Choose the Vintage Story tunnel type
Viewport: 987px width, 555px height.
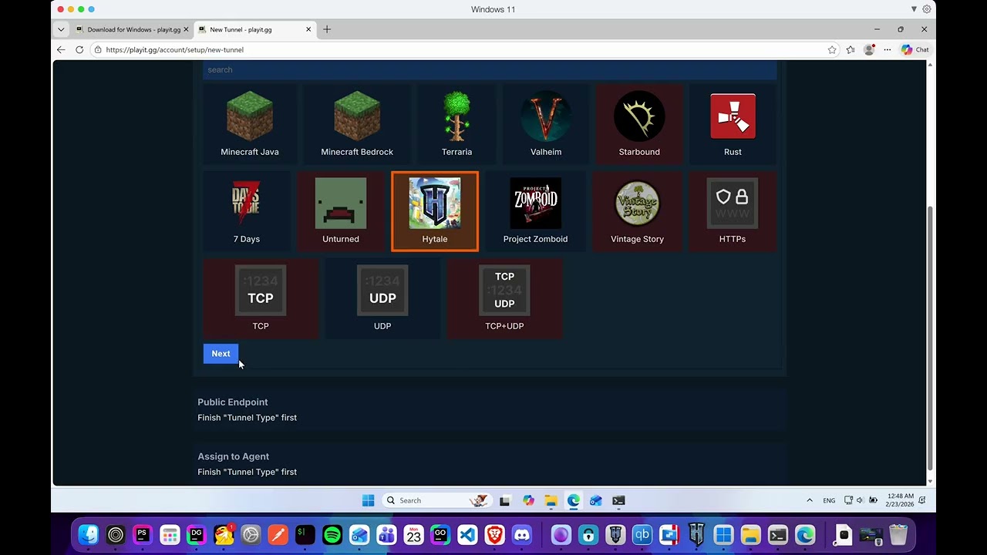click(x=637, y=212)
